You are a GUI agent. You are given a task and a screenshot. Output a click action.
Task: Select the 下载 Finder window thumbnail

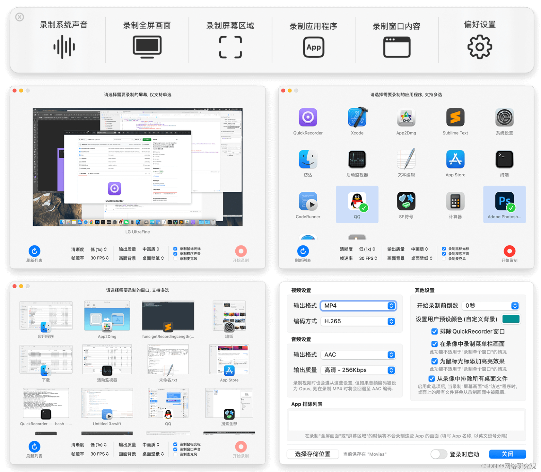tap(46, 360)
